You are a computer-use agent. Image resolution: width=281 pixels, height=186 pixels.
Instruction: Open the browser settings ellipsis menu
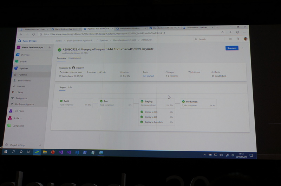click(244, 32)
